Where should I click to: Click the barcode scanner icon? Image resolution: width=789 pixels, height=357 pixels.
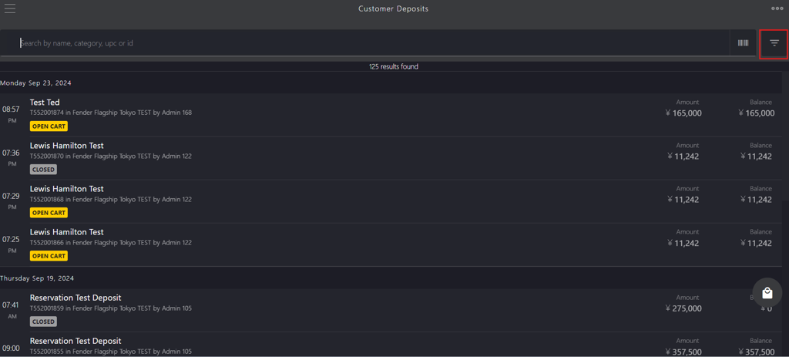pos(743,43)
